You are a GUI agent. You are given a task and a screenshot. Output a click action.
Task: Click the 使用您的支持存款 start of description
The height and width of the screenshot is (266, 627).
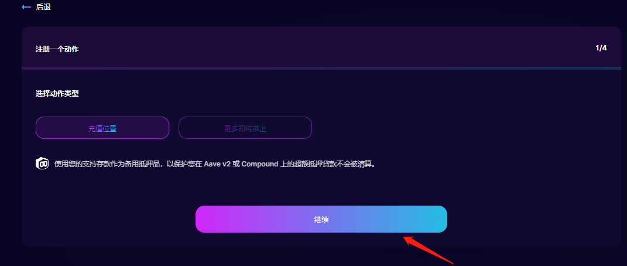click(83, 164)
